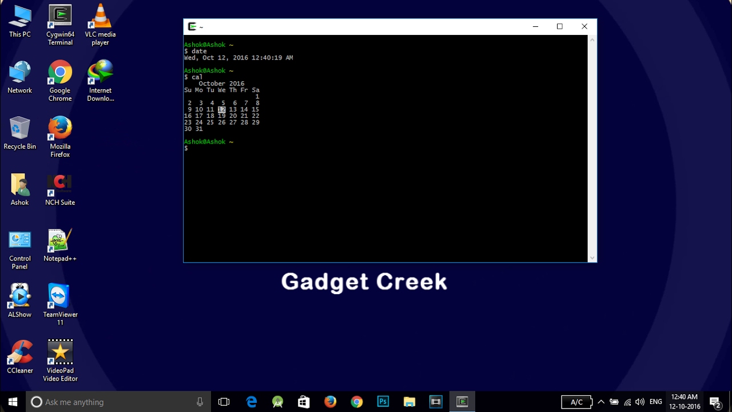Screen dimensions: 732x412
Task: Open the Wi-Fi network tray icon
Action: [x=627, y=402]
